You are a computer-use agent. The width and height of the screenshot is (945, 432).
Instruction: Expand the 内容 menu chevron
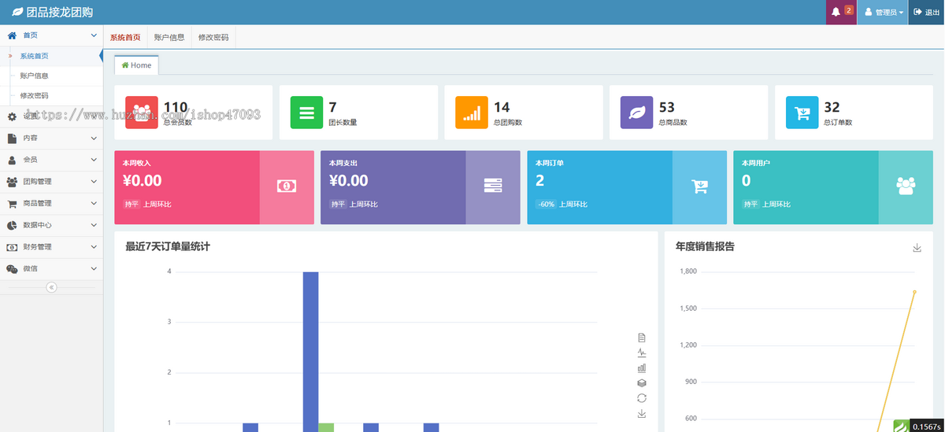pos(94,138)
